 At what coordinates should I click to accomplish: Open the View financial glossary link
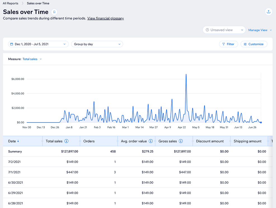(106, 18)
